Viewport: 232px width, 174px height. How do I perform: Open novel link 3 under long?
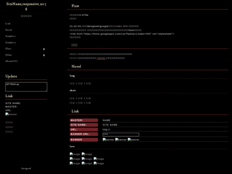click(x=88, y=83)
